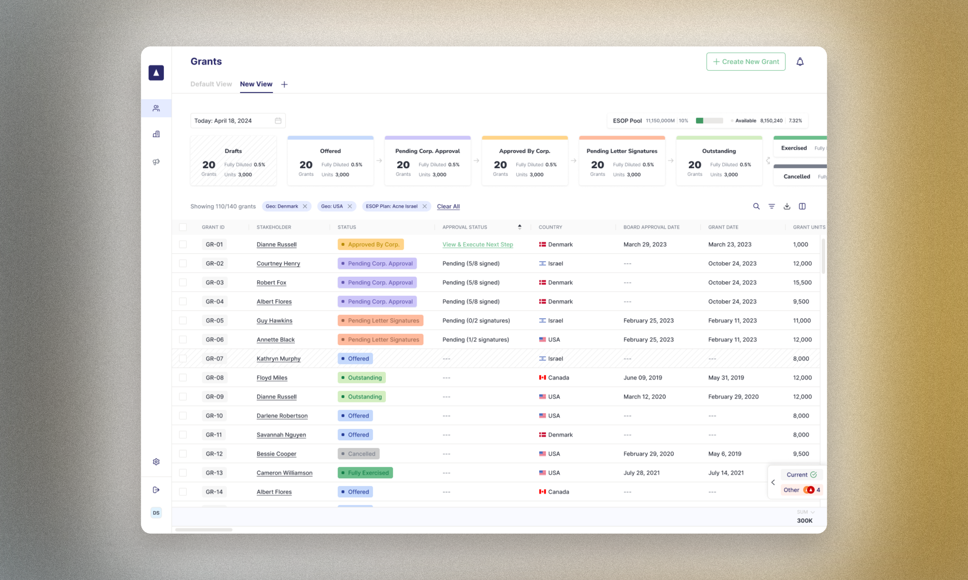Open the company building icon in sidebar
This screenshot has width=968, height=580.
point(156,134)
